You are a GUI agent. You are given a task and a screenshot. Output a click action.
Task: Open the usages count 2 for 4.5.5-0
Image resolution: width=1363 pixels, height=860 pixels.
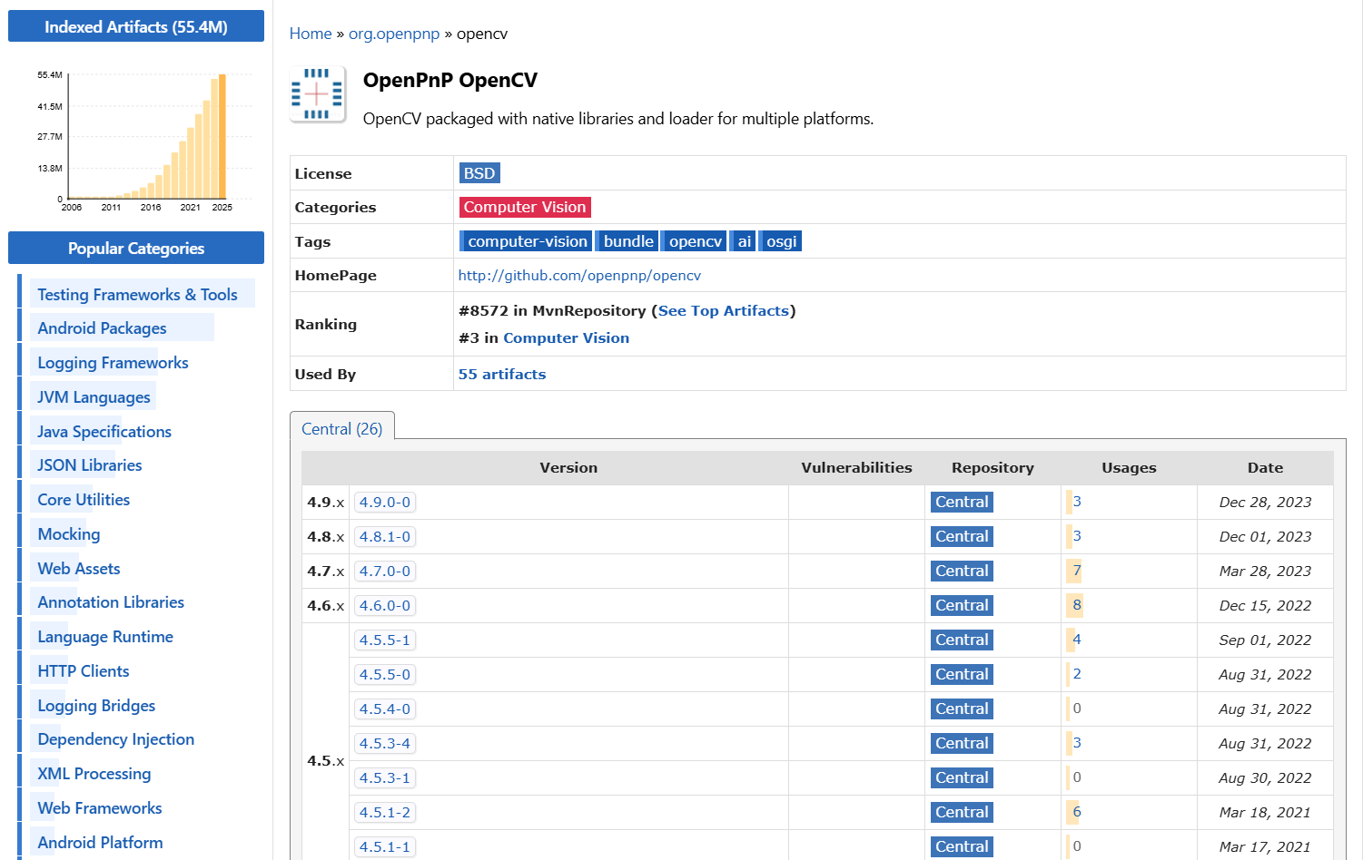pyautogui.click(x=1077, y=674)
